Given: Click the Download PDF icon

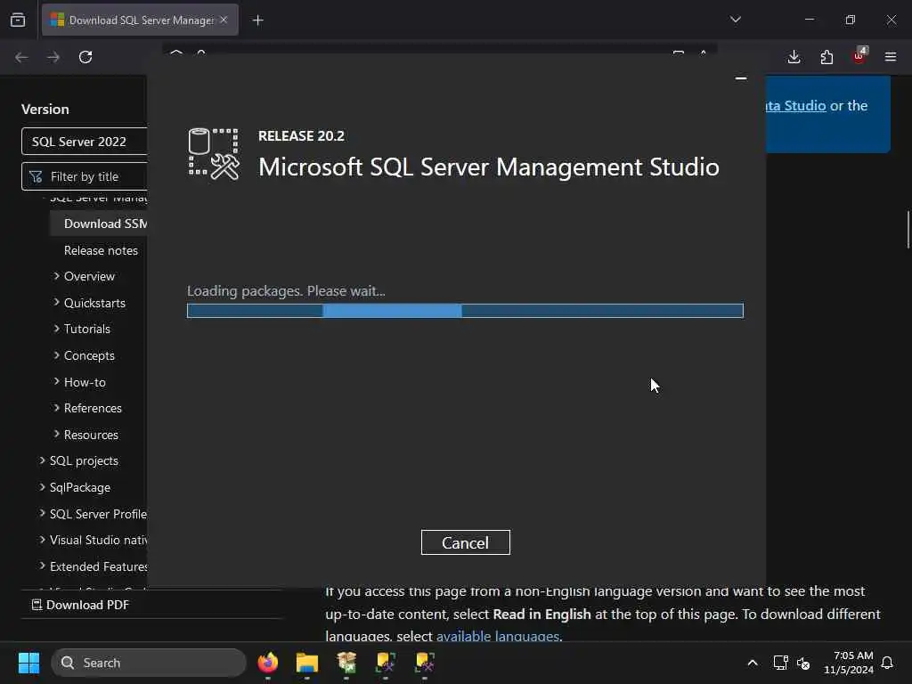Looking at the screenshot, I should click(37, 605).
